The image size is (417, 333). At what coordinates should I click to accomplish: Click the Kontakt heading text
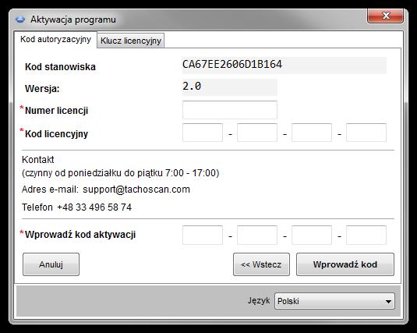(37, 160)
